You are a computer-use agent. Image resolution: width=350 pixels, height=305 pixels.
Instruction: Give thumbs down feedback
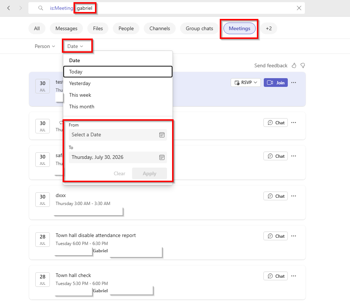point(303,65)
